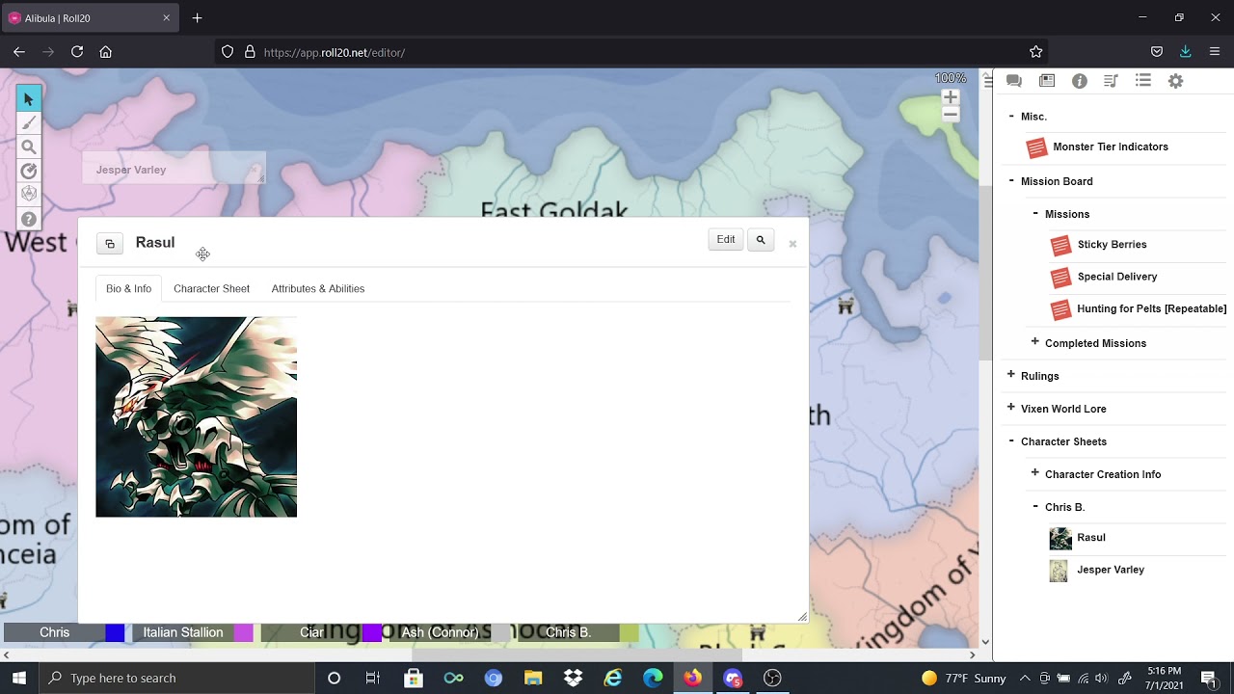Open Rasul character in the journal list
The width and height of the screenshot is (1234, 694).
click(1091, 538)
